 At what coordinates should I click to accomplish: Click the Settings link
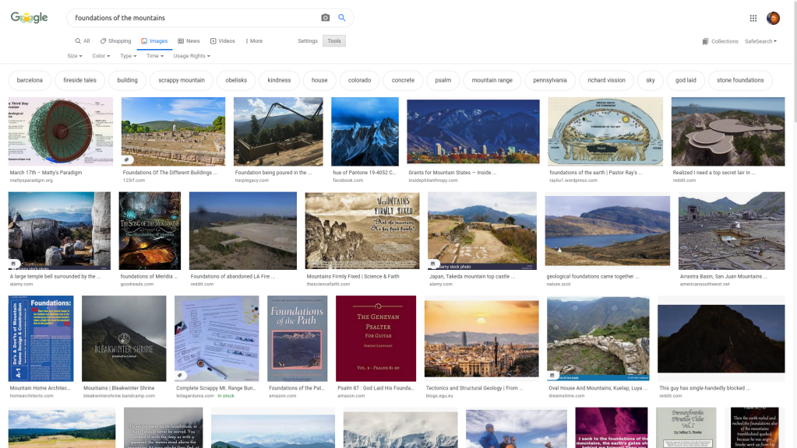(x=308, y=41)
